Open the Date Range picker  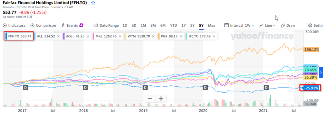coord(106,26)
